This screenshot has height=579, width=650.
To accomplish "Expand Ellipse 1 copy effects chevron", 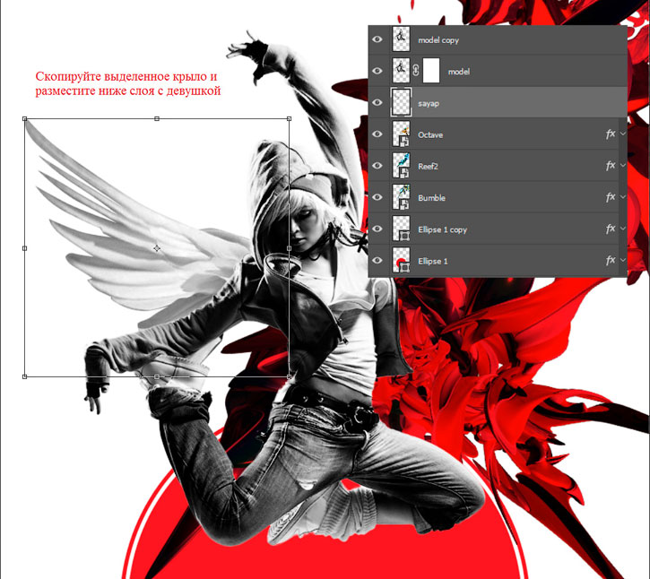I will (622, 229).
